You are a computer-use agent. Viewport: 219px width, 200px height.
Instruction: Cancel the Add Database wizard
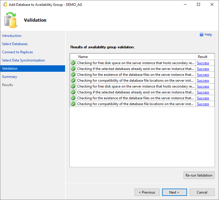click(x=202, y=192)
